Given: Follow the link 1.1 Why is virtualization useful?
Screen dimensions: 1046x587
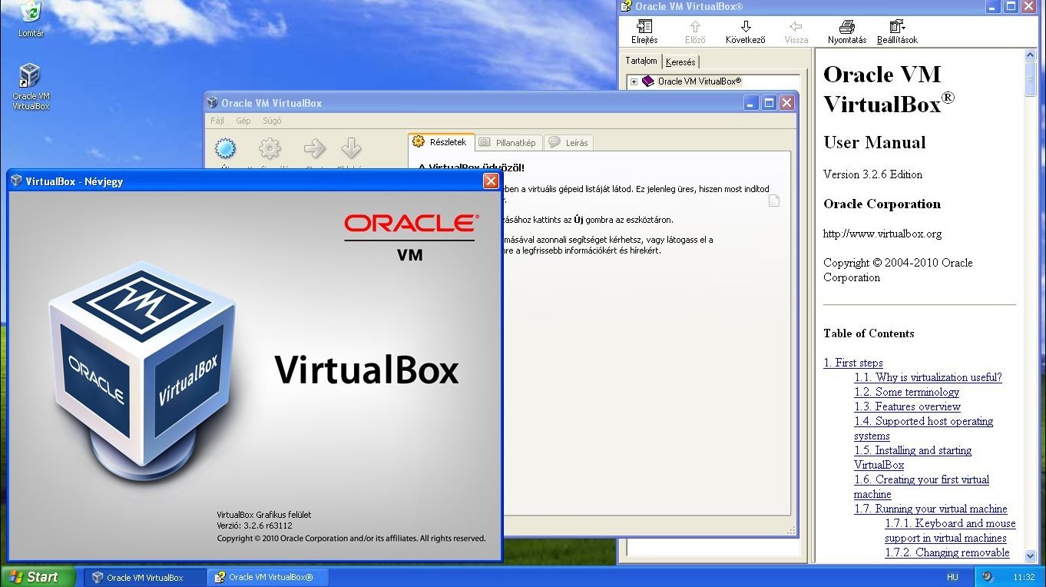Looking at the screenshot, I should coord(928,377).
